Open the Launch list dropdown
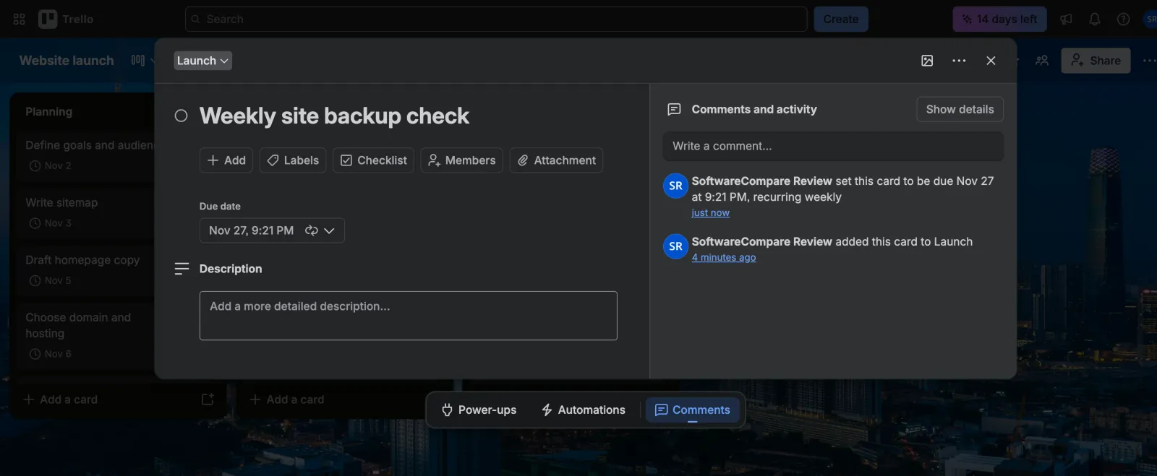 pos(202,61)
